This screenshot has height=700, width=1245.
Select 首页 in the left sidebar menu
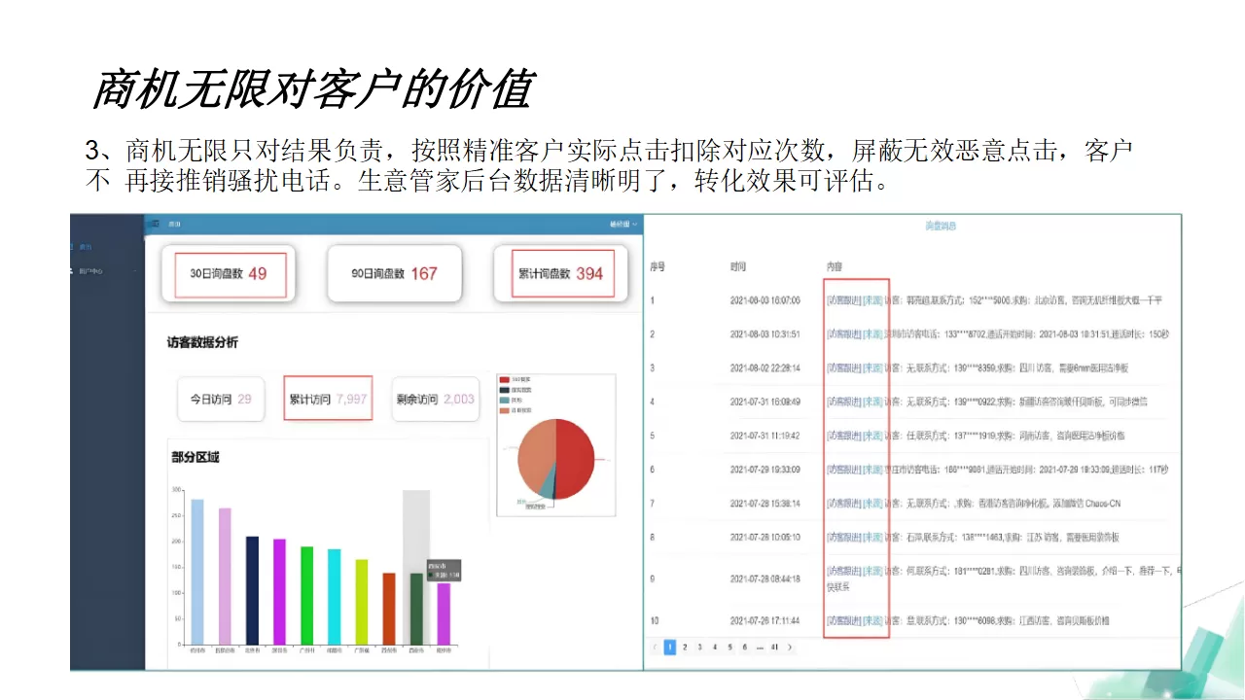click(x=86, y=246)
